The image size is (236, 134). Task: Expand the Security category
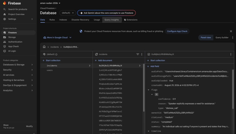pos(32,70)
